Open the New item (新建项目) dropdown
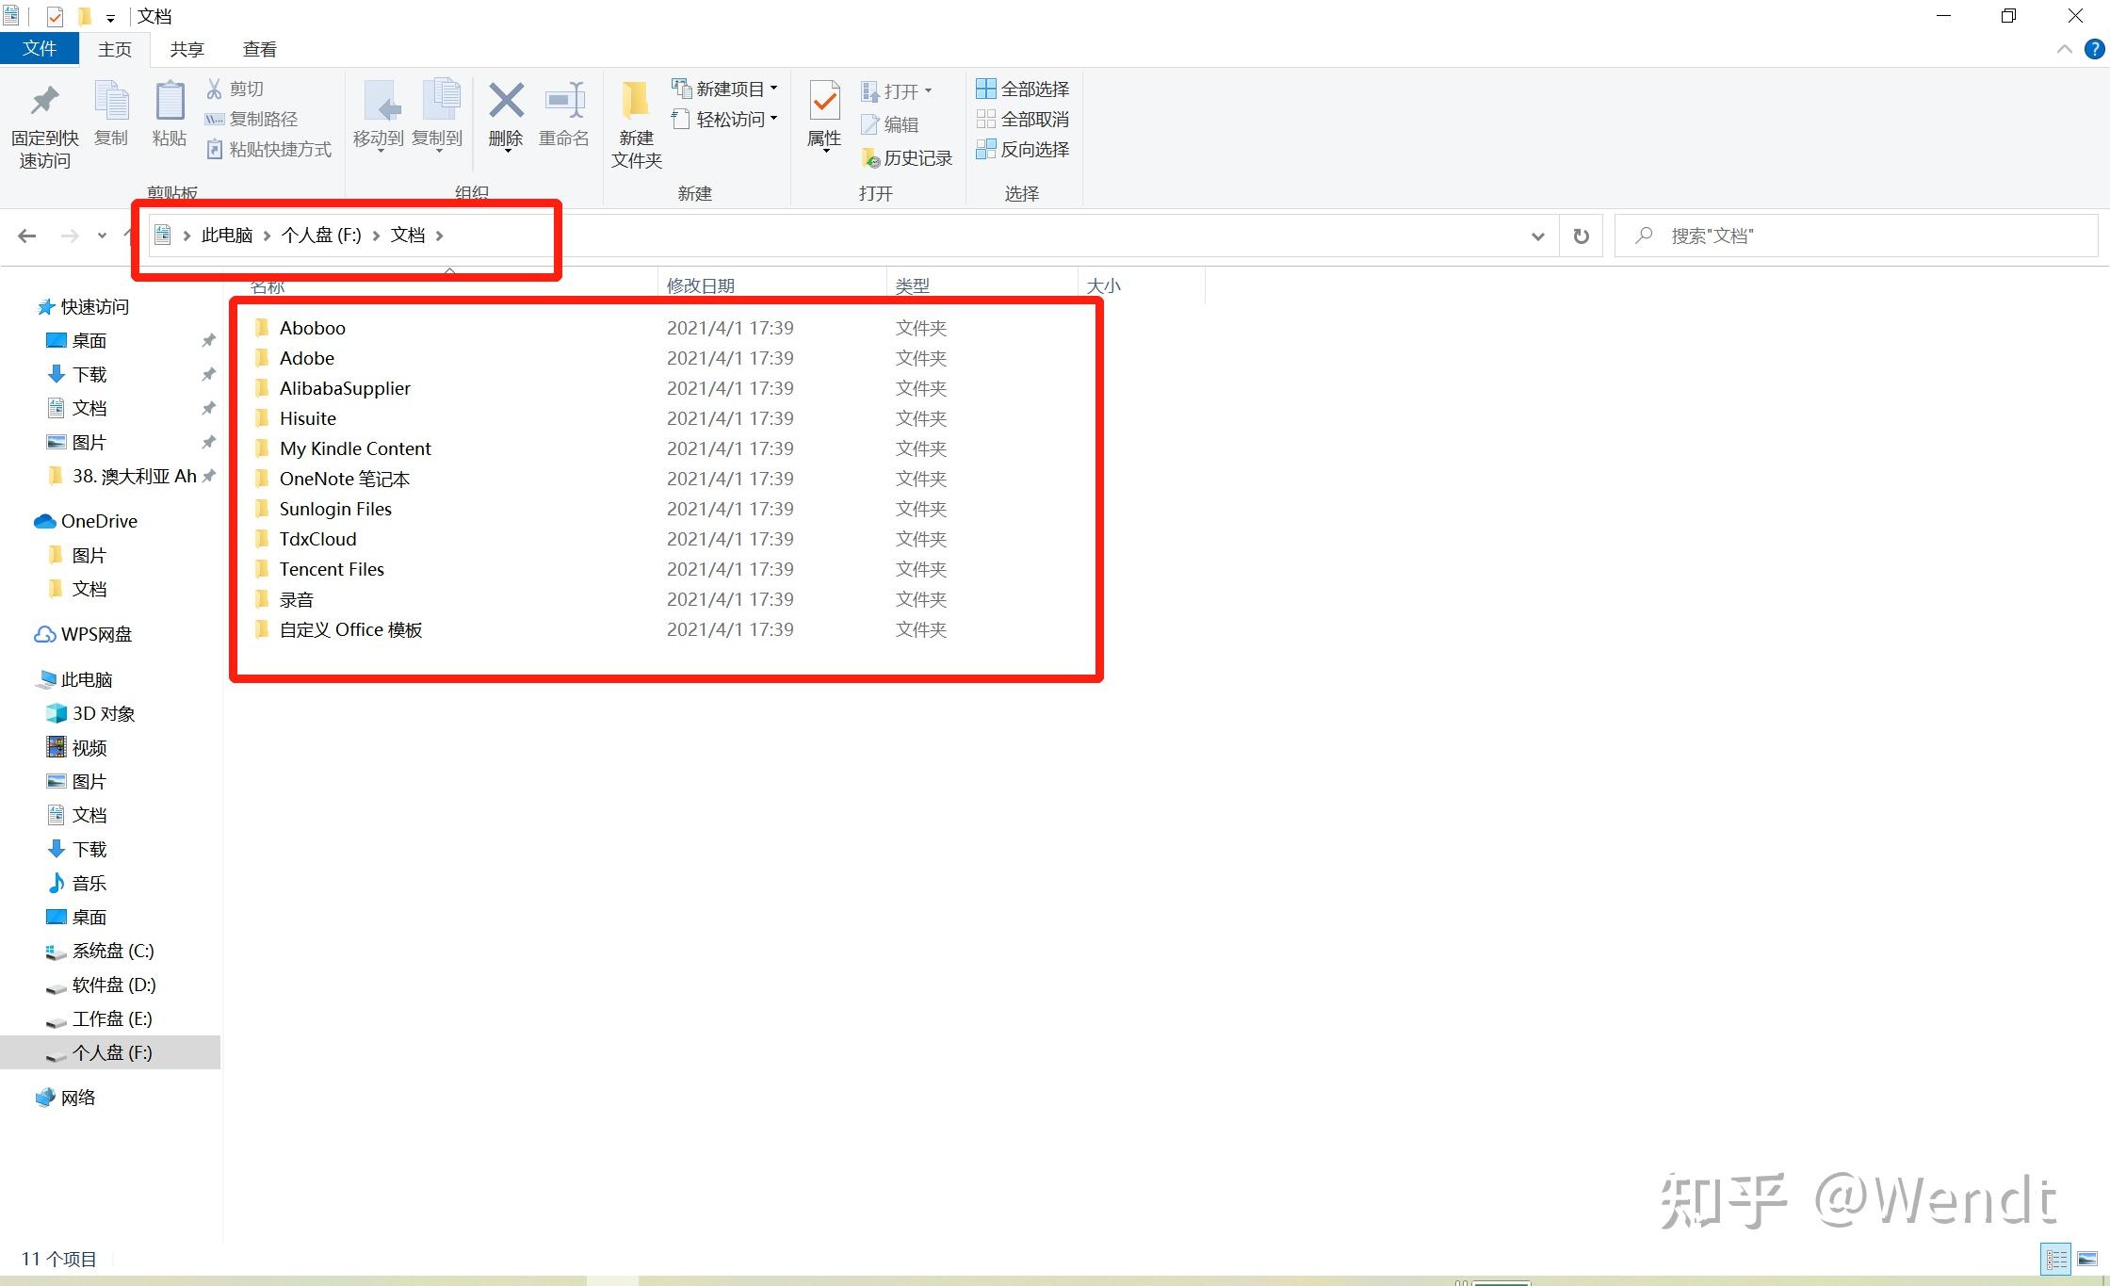2110x1286 pixels. pyautogui.click(x=724, y=89)
